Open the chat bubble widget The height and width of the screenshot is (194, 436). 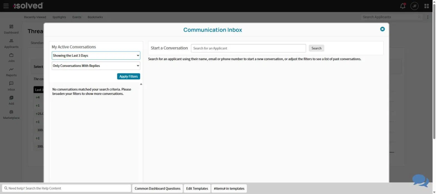[420, 181]
